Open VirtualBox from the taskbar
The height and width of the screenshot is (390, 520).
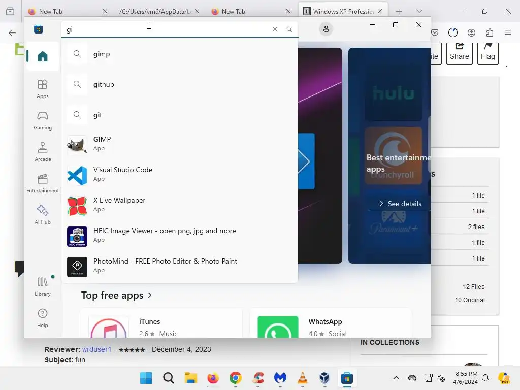324,378
